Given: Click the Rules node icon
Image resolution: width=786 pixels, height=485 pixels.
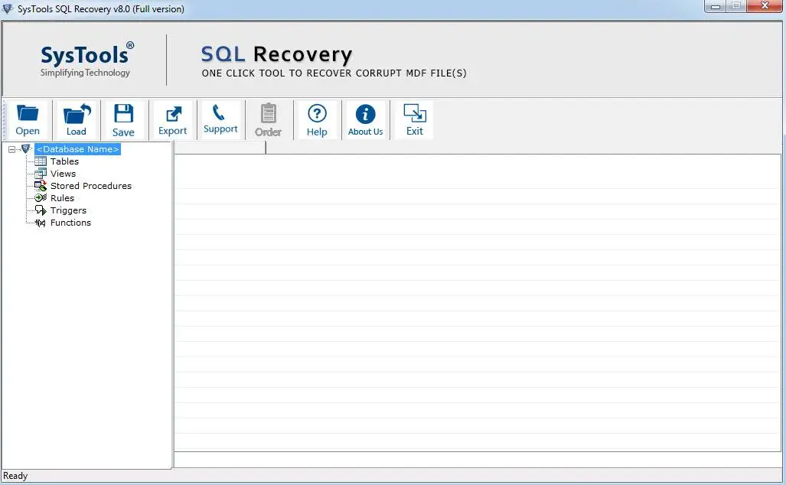Looking at the screenshot, I should pyautogui.click(x=41, y=198).
